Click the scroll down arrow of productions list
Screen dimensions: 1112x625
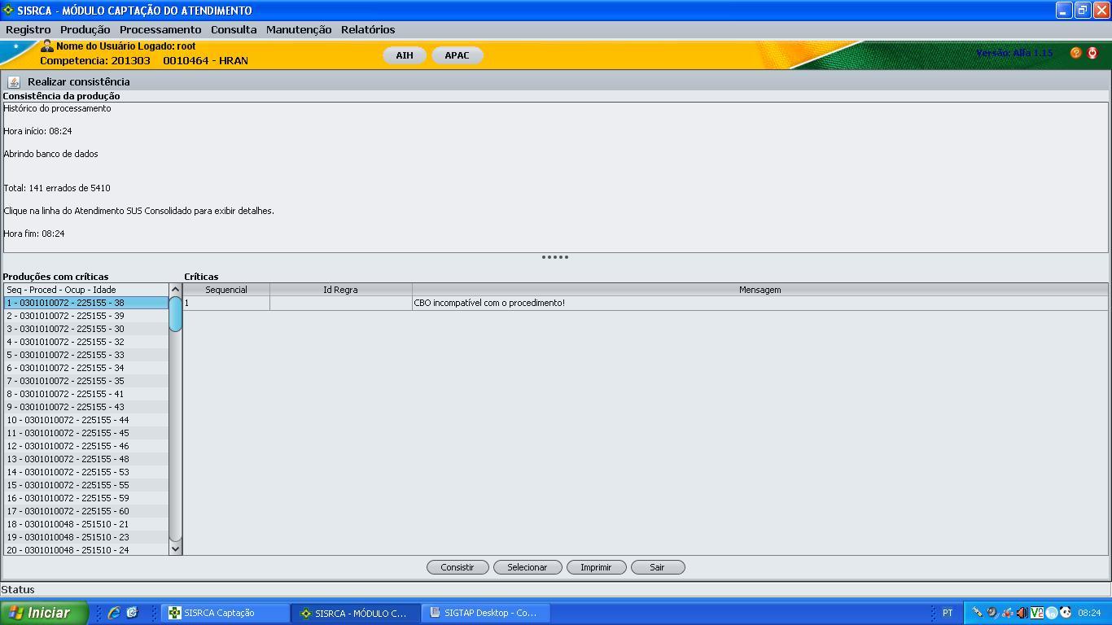[x=175, y=549]
